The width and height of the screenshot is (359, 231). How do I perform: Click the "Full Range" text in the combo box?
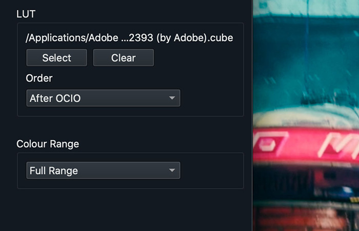(x=54, y=170)
